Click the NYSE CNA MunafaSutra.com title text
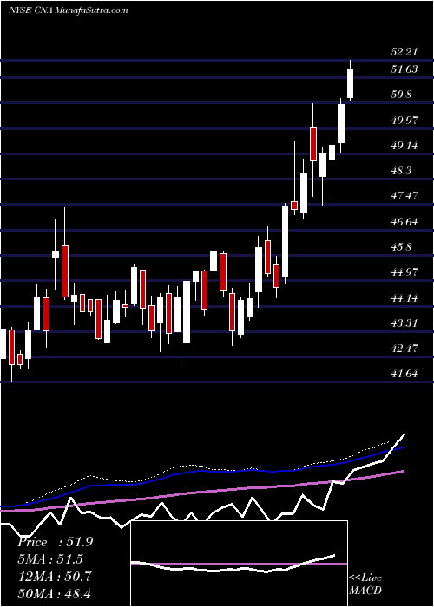The width and height of the screenshot is (434, 607). (69, 10)
